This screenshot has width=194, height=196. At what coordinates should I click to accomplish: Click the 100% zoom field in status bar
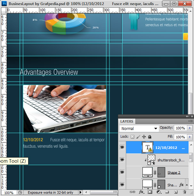point(9,192)
